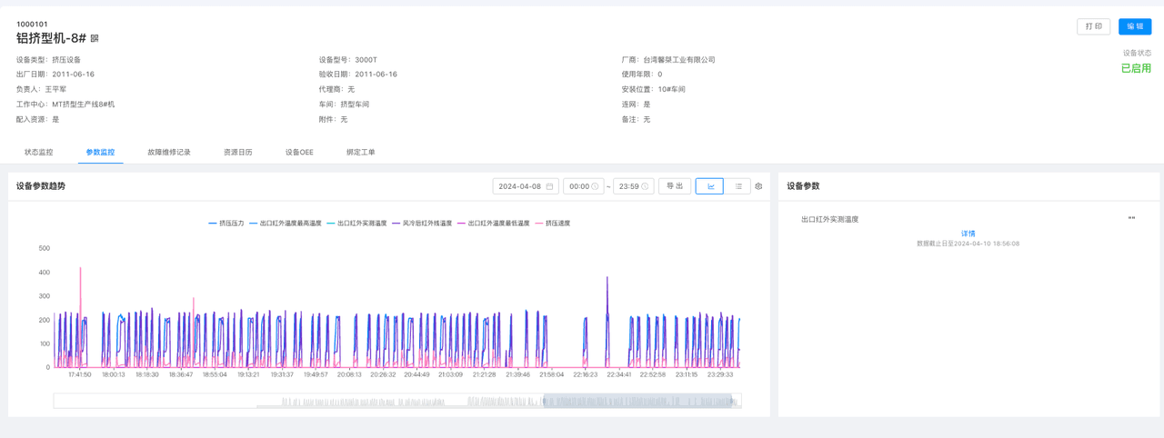Click 出厂日期：2011-06-16 text
Viewport: 1164px width, 438px height.
pos(55,75)
